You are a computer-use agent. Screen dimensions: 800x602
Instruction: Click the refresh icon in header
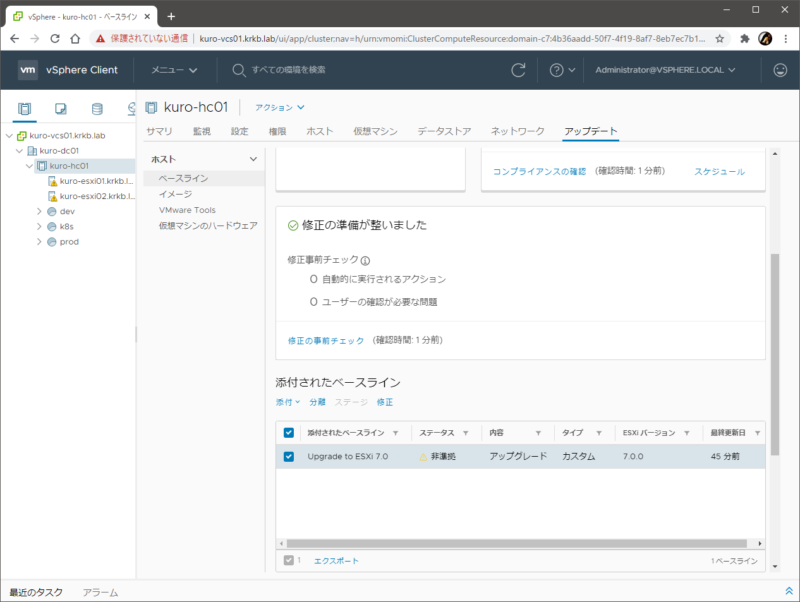(x=518, y=70)
